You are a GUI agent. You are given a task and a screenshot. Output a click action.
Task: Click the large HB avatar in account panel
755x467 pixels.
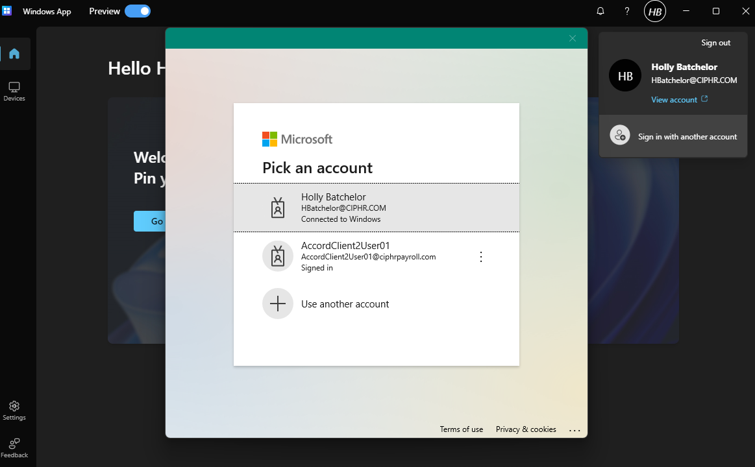pyautogui.click(x=625, y=75)
